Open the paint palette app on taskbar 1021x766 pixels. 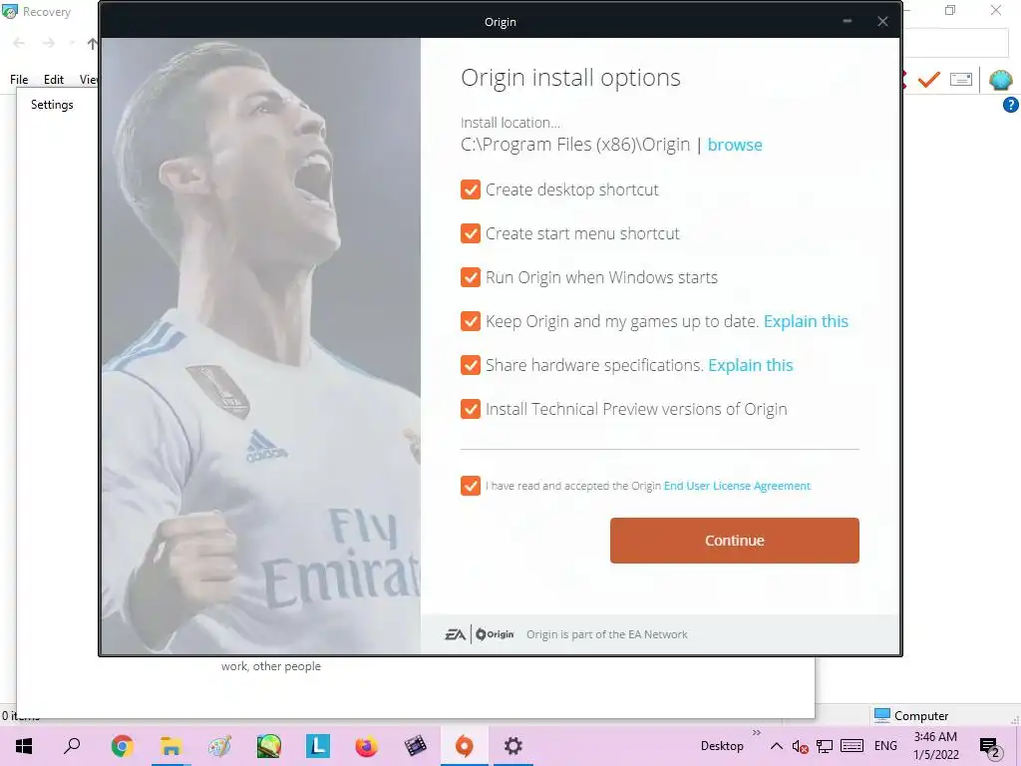[219, 746]
